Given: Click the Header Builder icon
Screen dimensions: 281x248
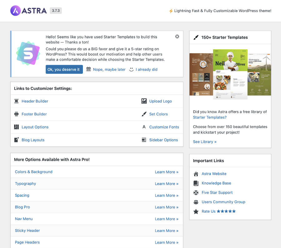Looking at the screenshot, I should tap(17, 101).
